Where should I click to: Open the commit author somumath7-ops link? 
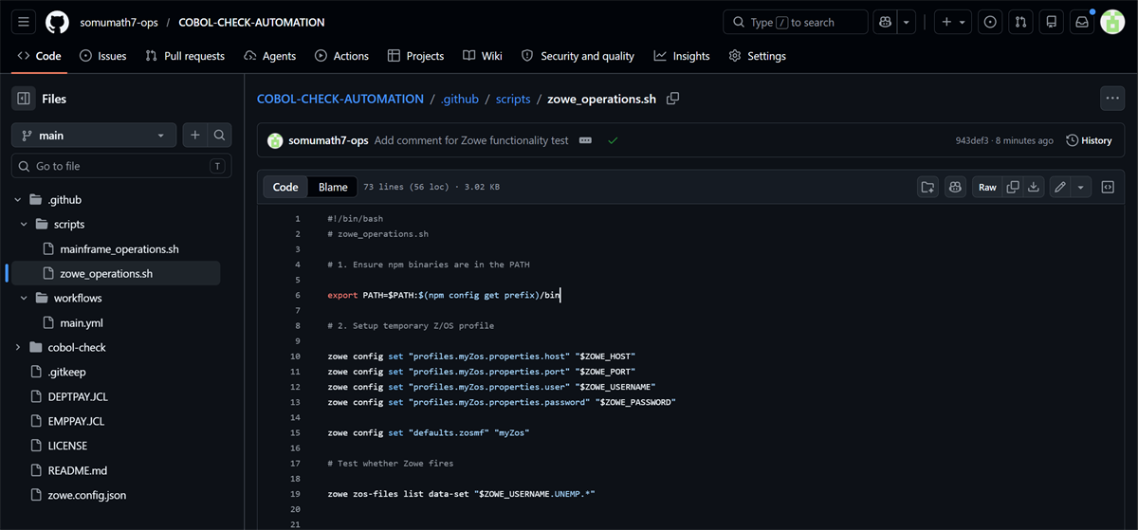pos(328,140)
